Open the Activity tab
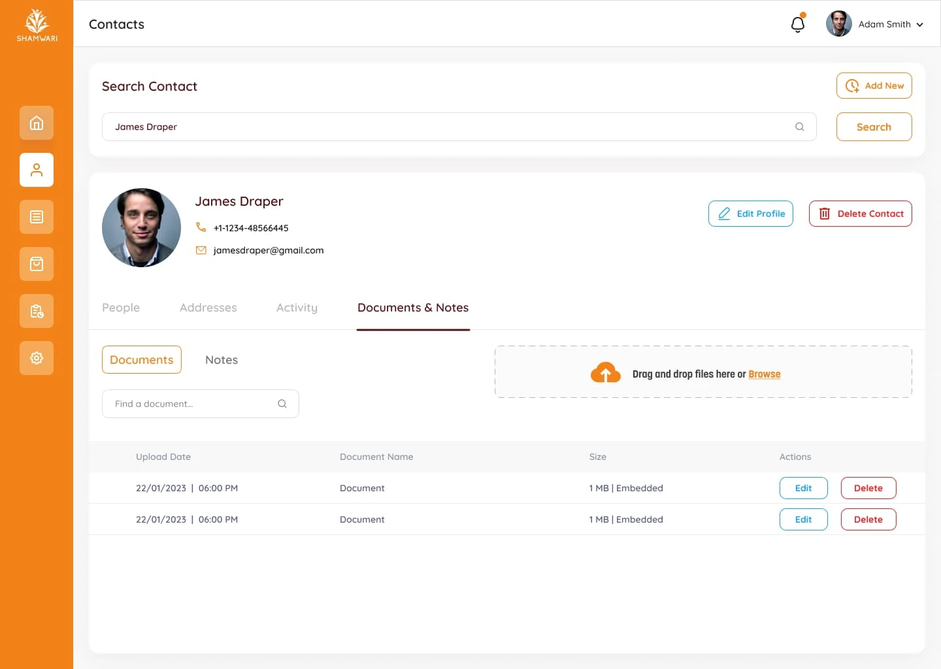The width and height of the screenshot is (941, 669). pos(297,308)
